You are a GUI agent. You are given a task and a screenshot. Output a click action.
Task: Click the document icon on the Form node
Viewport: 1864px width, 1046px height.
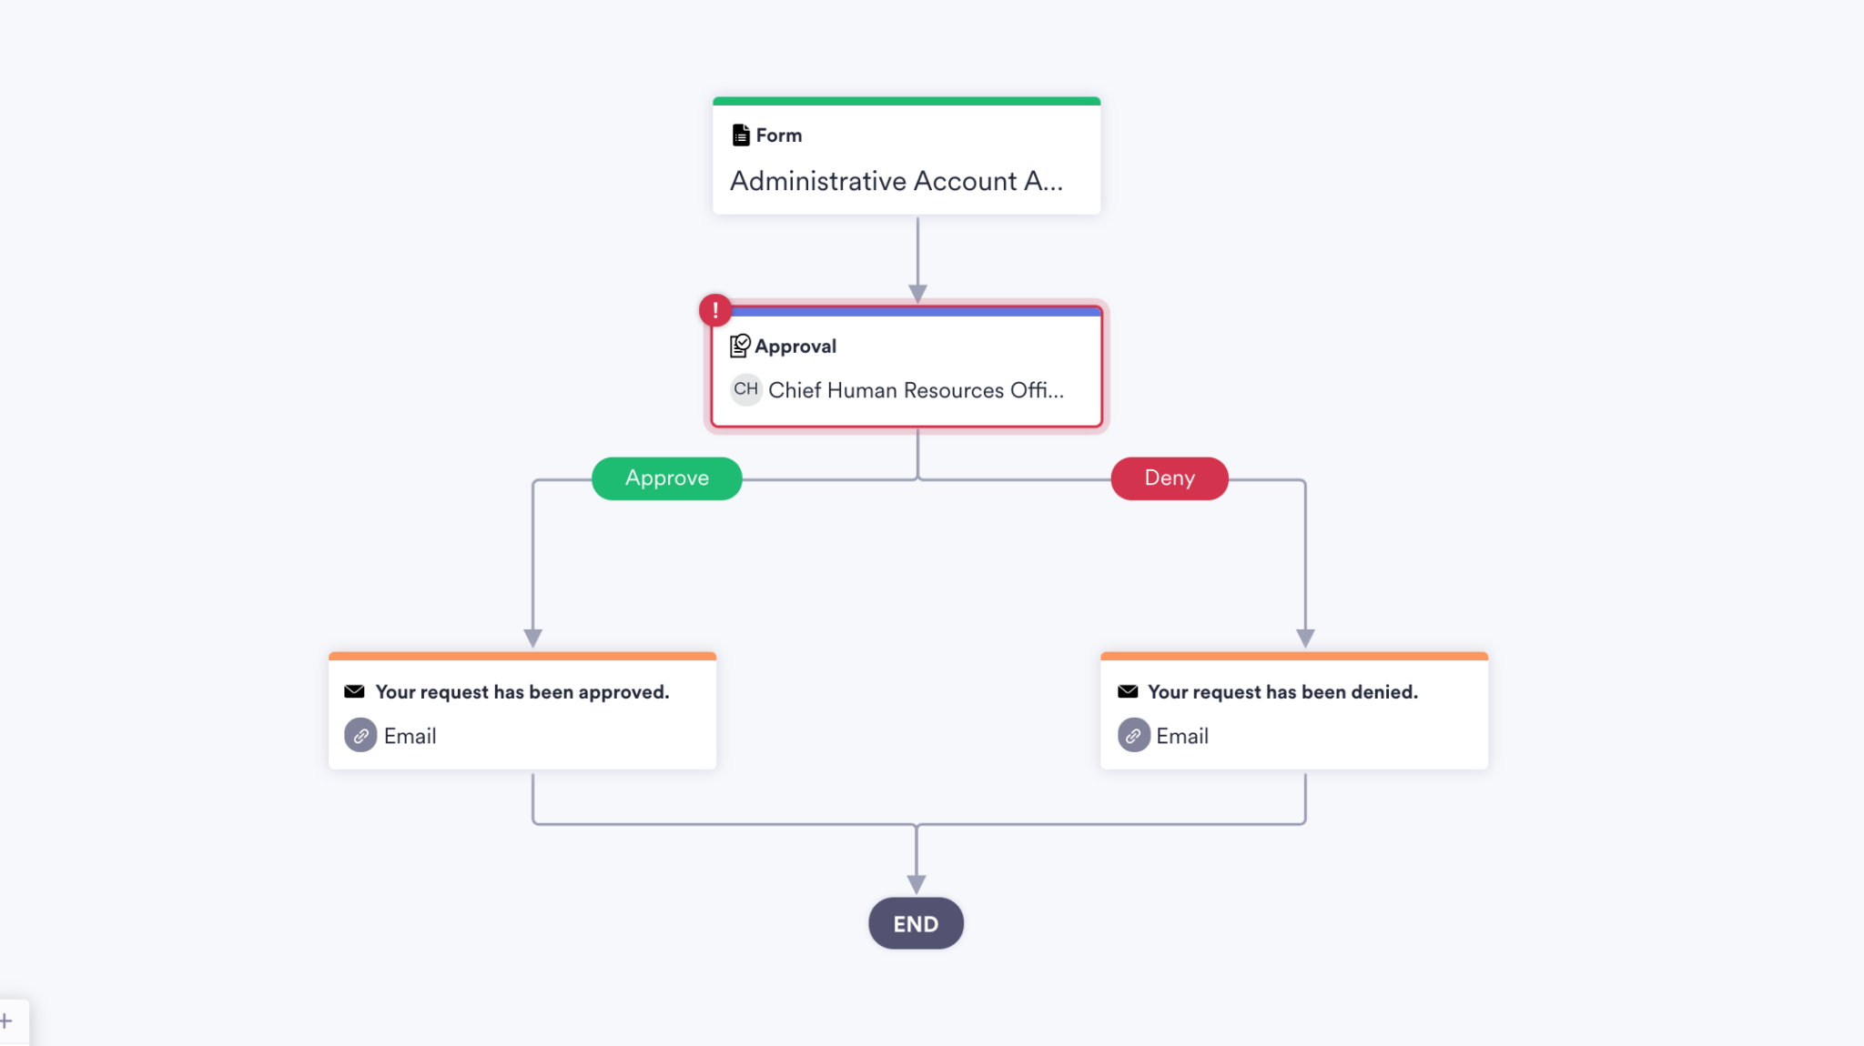point(739,134)
